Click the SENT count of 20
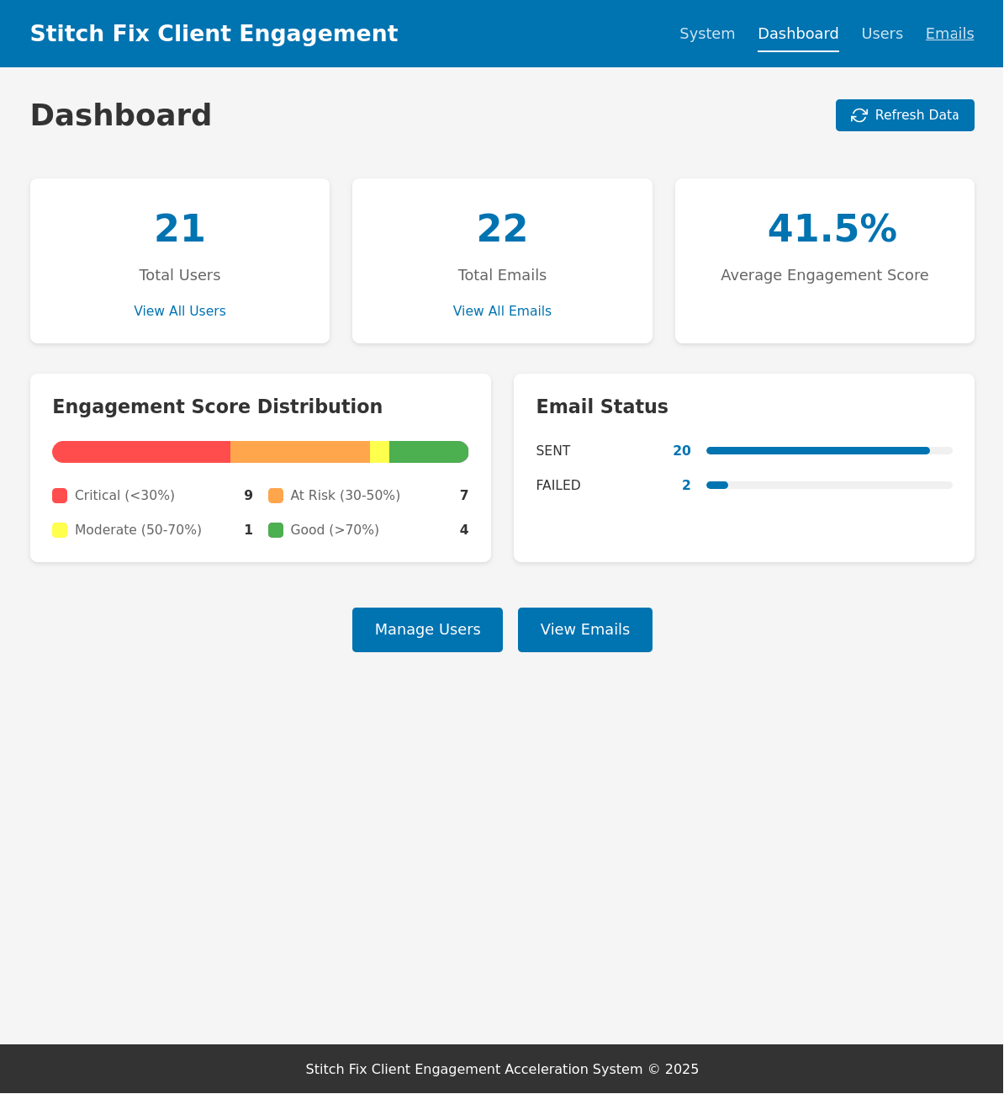Viewport: 1004px width, 1094px height. pyautogui.click(x=682, y=451)
